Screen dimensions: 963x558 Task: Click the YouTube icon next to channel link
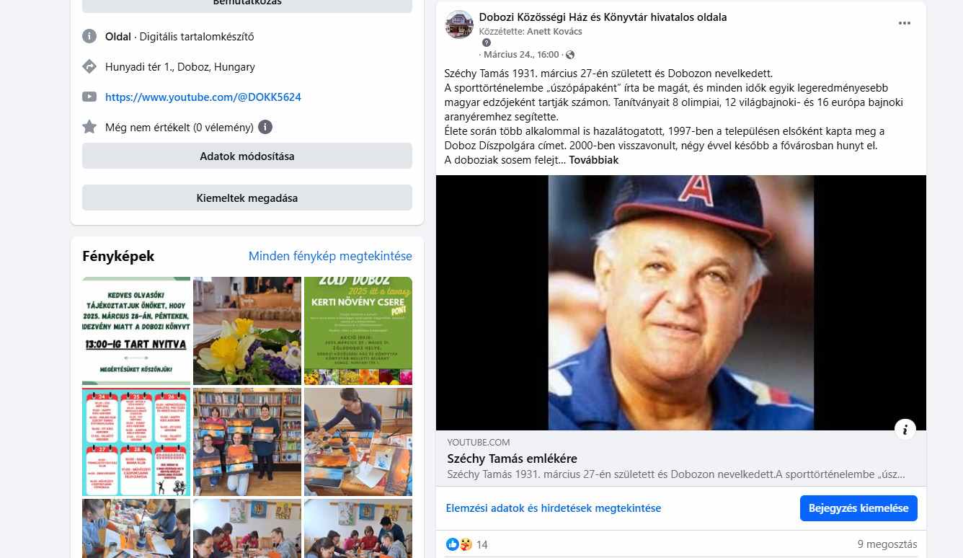coord(89,97)
